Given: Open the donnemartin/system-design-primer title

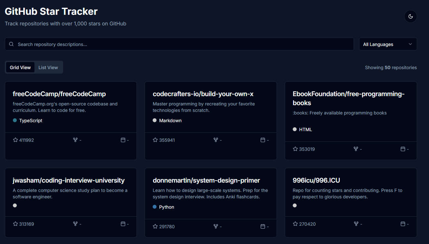Looking at the screenshot, I should (x=206, y=180).
